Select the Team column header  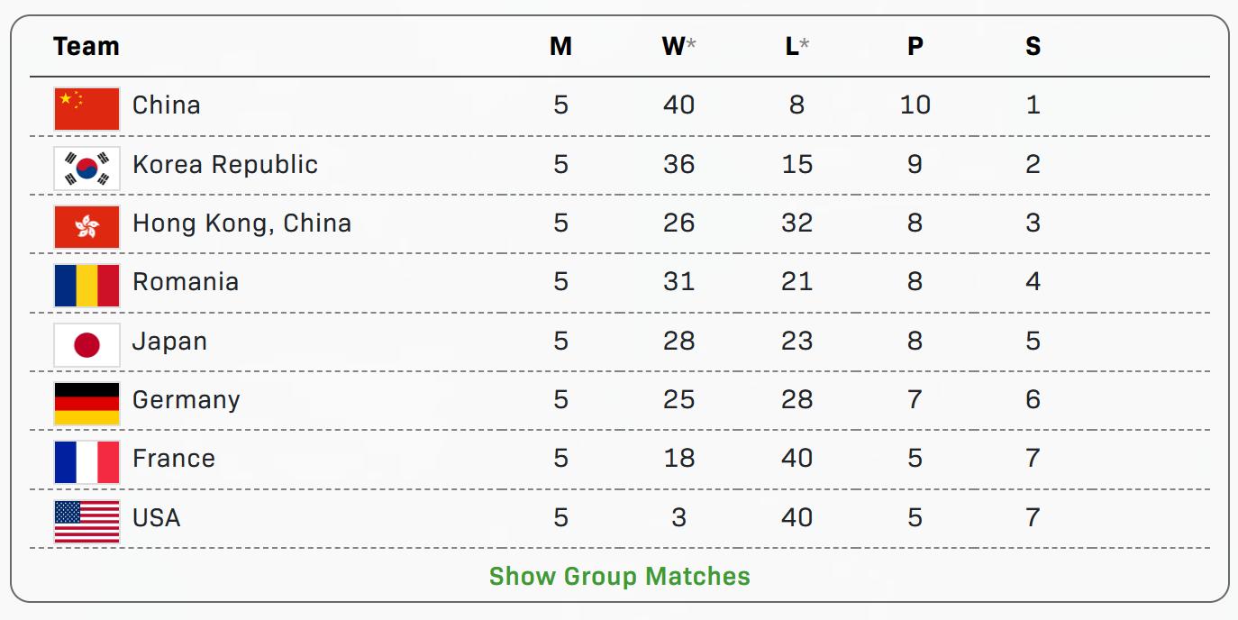tap(86, 47)
